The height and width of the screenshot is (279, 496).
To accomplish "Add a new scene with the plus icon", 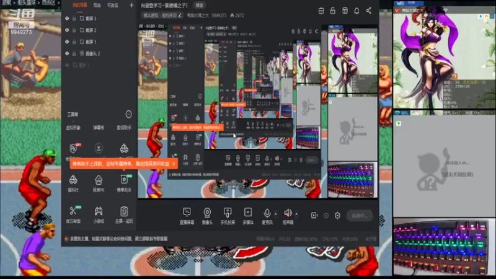I will tap(131, 5).
